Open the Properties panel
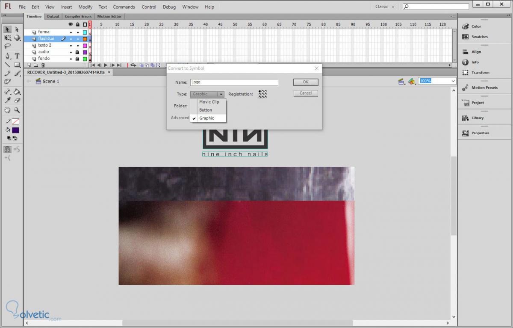Viewport: 513px width, 328px height. coord(475,133)
